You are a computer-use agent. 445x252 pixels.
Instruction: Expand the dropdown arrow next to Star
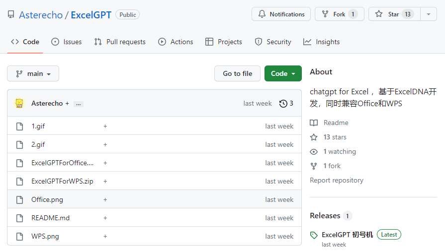point(429,14)
